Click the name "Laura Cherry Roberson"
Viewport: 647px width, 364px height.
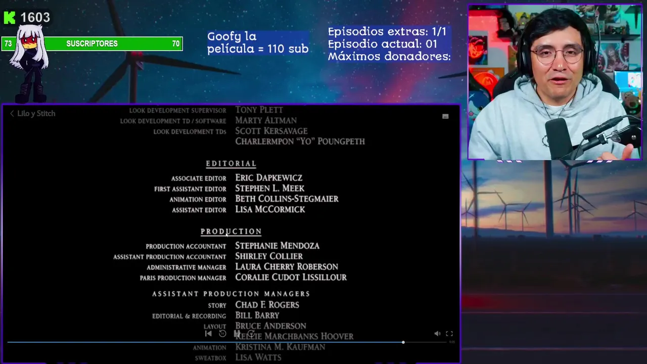[x=287, y=267]
